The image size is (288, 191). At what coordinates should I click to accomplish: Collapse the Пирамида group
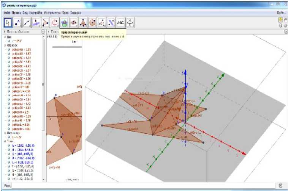pyautogui.click(x=5, y=133)
